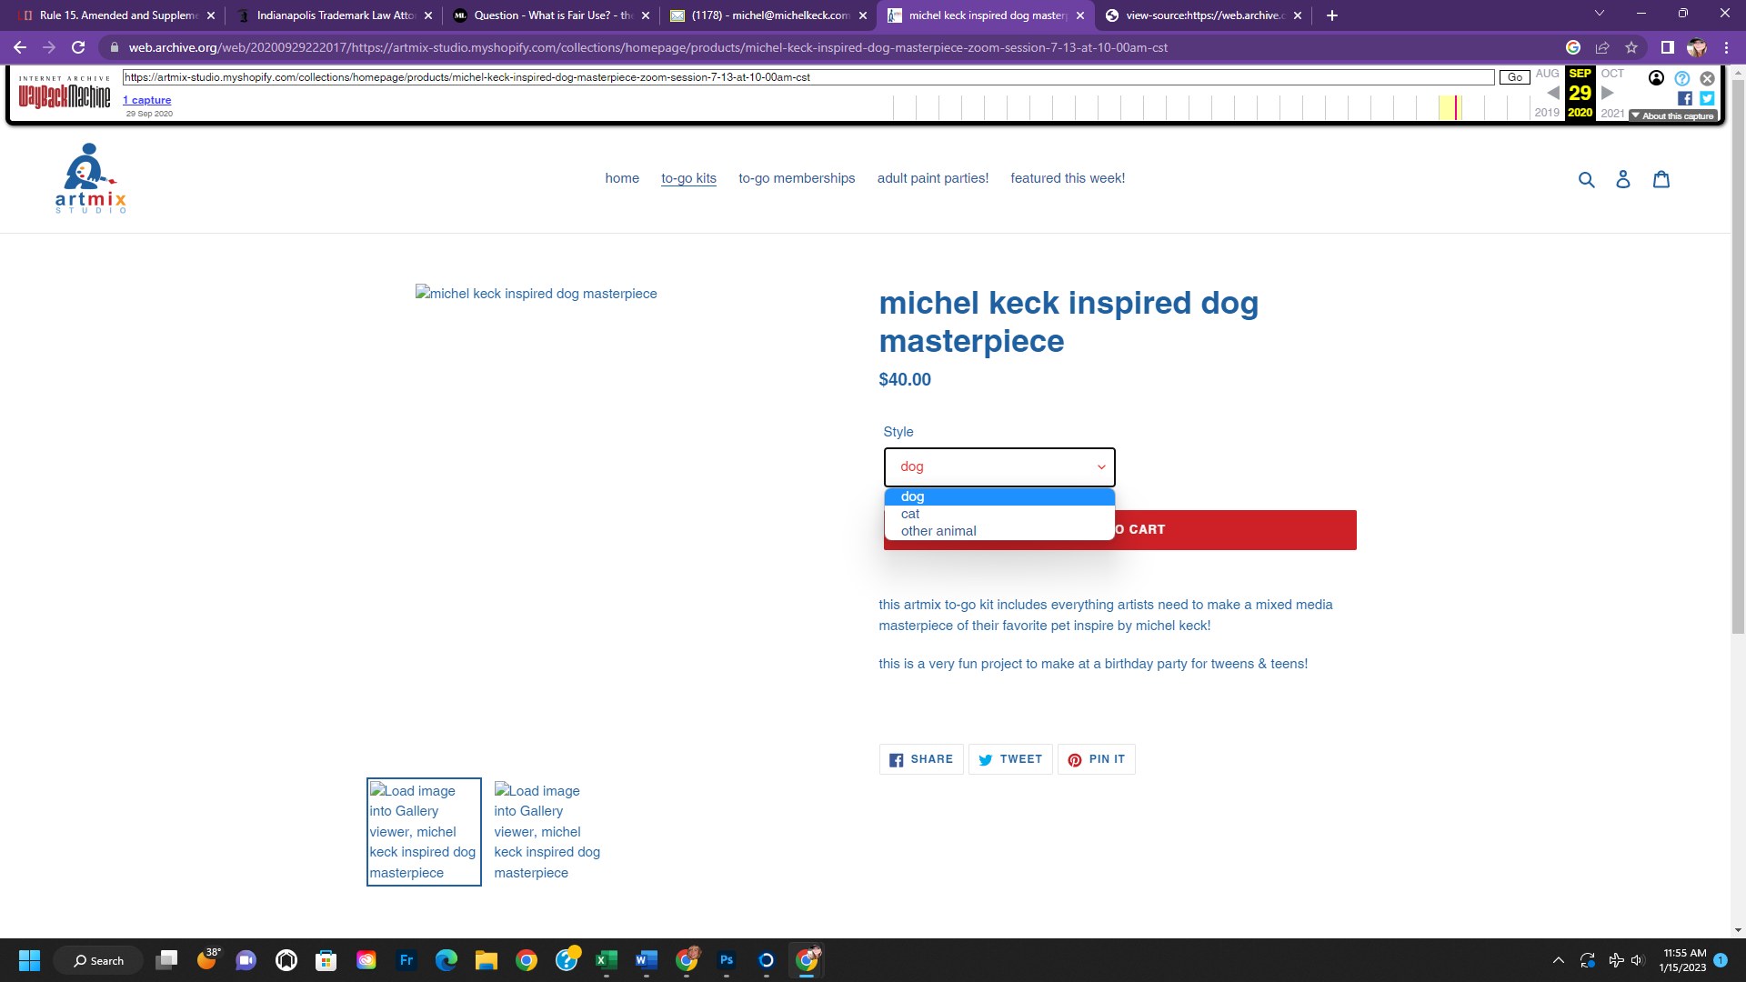The height and width of the screenshot is (982, 1746).
Task: Switch to Indianapolis Trademark Law tab
Action: (335, 15)
